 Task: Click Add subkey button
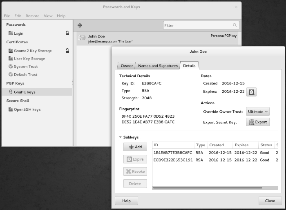(135, 147)
